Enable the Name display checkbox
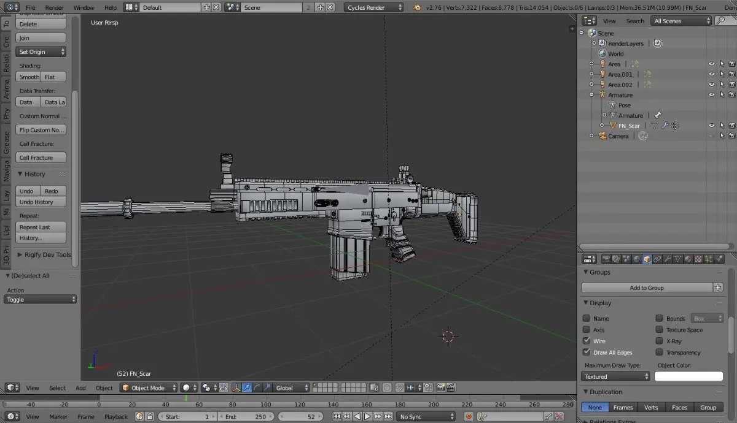 [x=587, y=318]
